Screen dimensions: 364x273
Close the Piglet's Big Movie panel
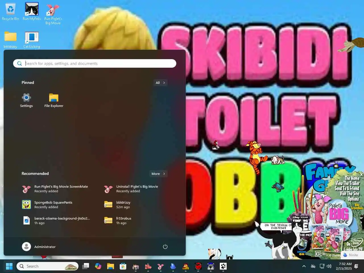(361, 174)
